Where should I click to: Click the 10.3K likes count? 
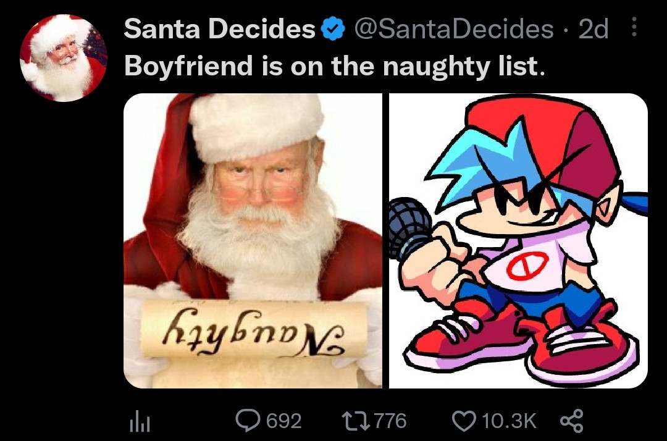coord(508,421)
